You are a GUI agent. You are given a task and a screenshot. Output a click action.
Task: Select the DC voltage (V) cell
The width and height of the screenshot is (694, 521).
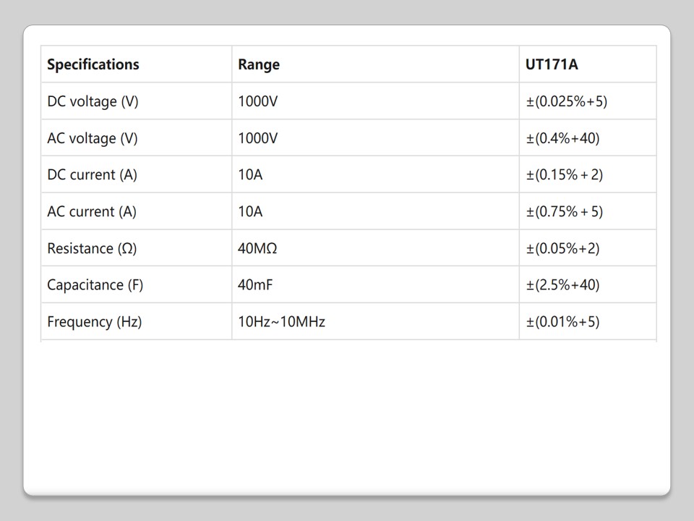pos(93,101)
